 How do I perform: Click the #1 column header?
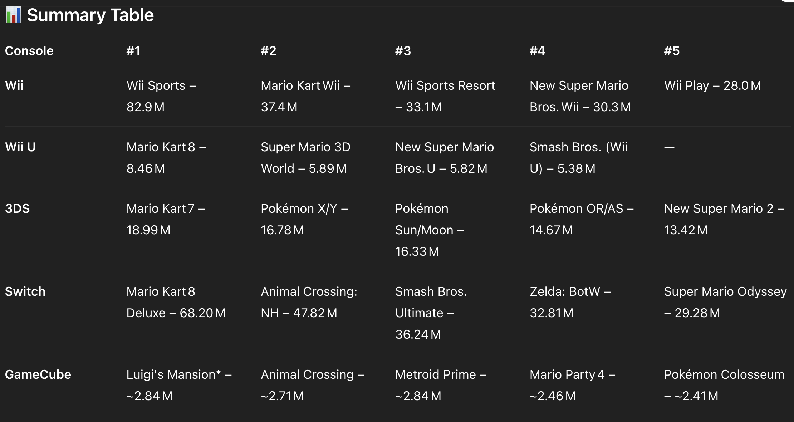point(133,51)
